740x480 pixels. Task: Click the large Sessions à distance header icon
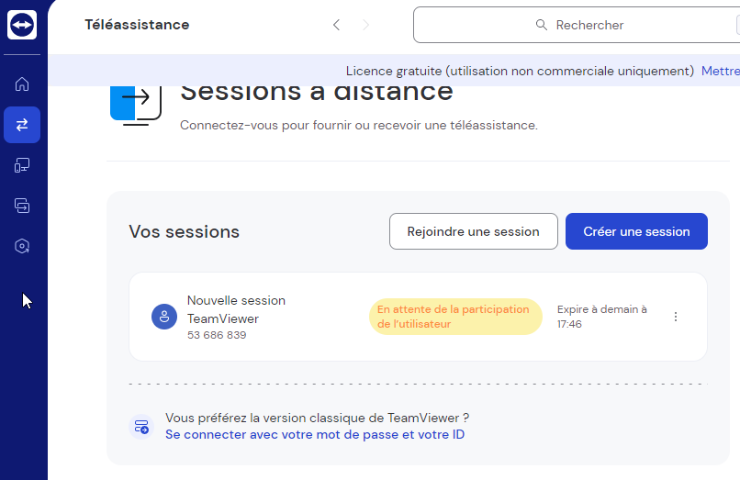coord(135,100)
